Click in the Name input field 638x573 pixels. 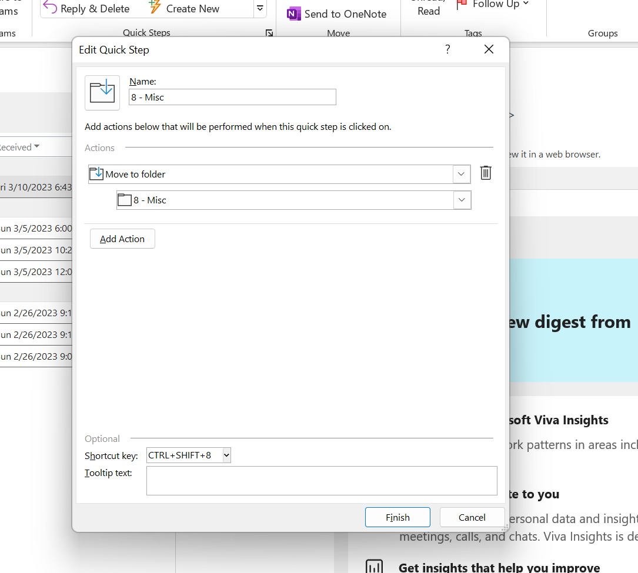click(x=232, y=97)
